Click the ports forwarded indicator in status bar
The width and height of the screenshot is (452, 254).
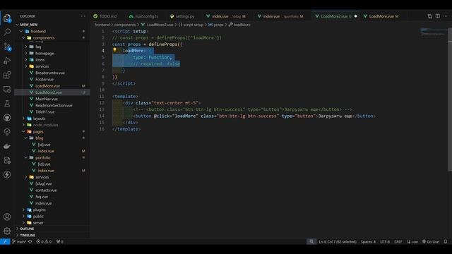(x=59, y=241)
